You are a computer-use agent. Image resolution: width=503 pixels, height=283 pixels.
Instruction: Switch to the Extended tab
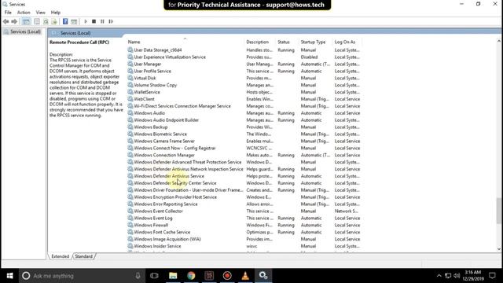point(60,256)
